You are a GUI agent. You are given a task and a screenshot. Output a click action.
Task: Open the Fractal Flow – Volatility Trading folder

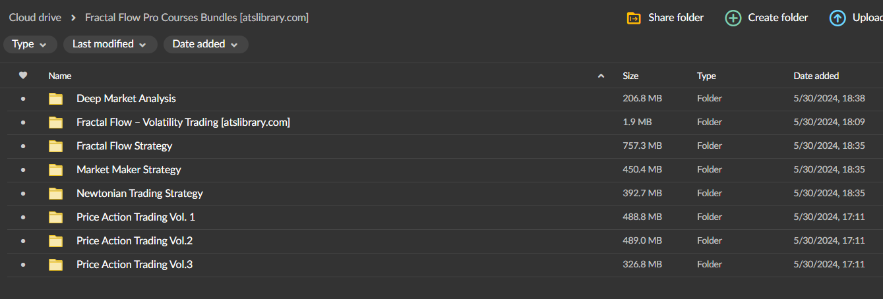183,122
